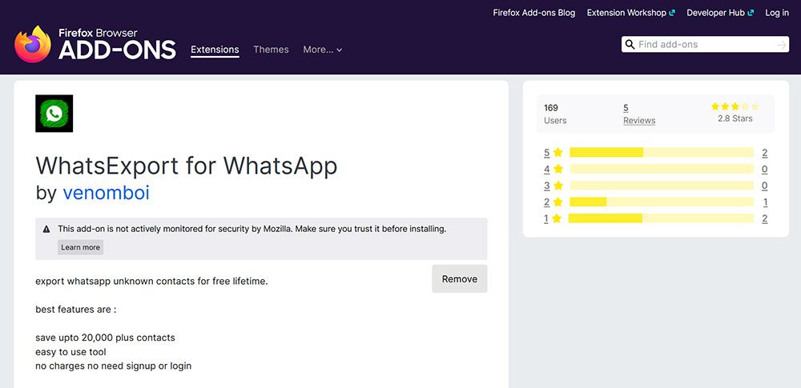The width and height of the screenshot is (801, 388).
Task: Click the 5-star rating bar
Action: (662, 152)
